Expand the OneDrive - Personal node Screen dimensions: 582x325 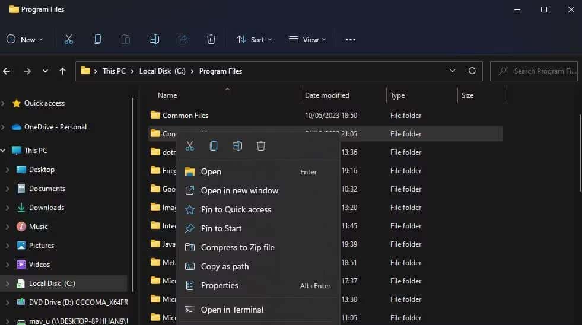pyautogui.click(x=3, y=127)
